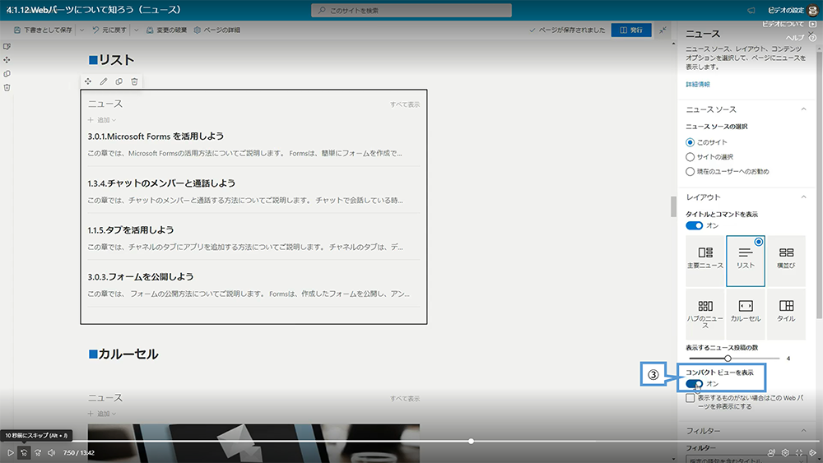Select 現在のユーザーへのお勧め radio option
823x463 pixels.
coord(690,171)
